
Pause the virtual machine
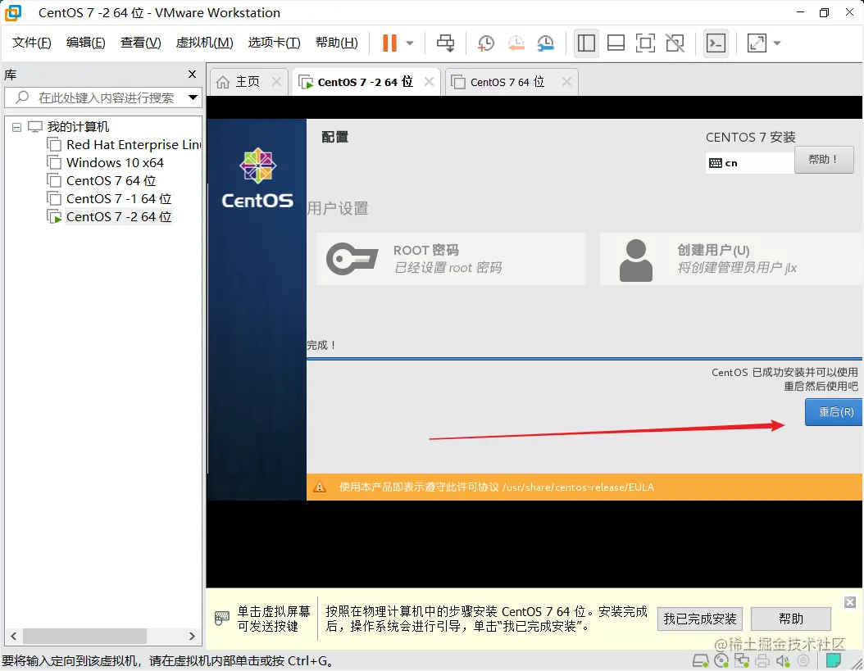[x=389, y=43]
